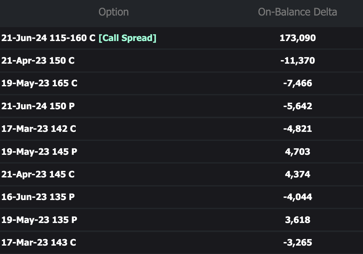Click the 4,703 delta value
The width and height of the screenshot is (363, 254).
[297, 152]
